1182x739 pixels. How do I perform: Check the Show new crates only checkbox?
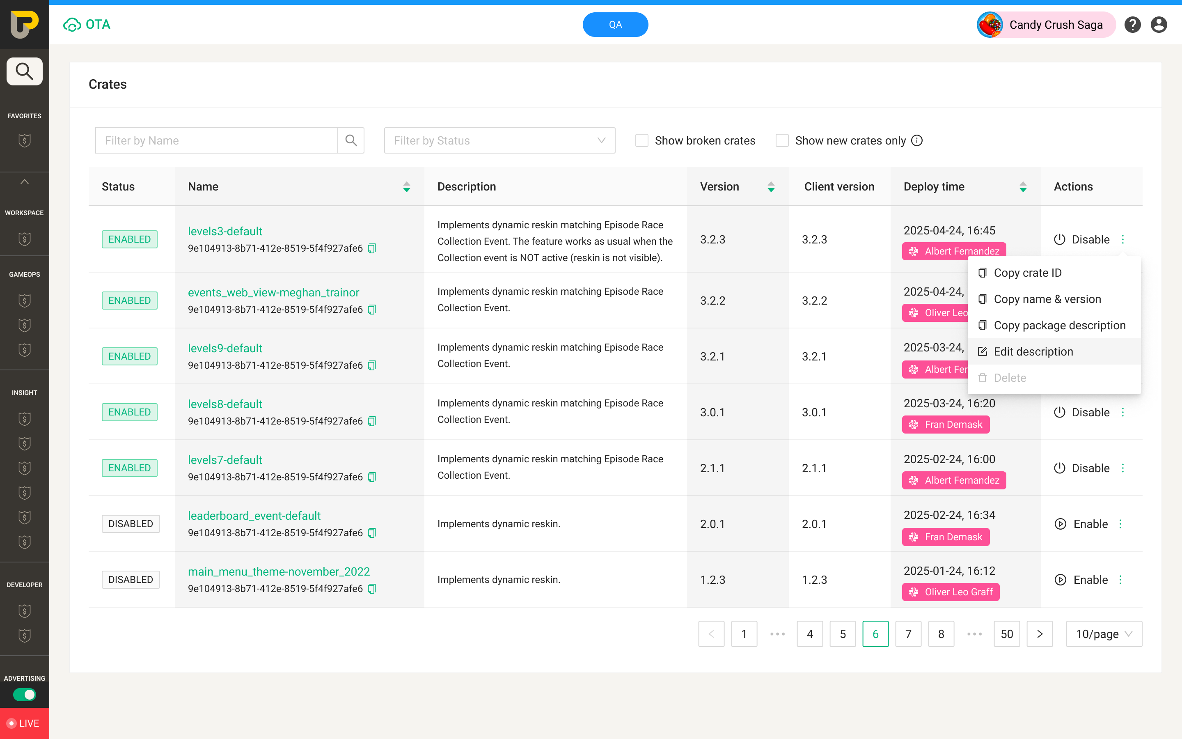pyautogui.click(x=782, y=141)
